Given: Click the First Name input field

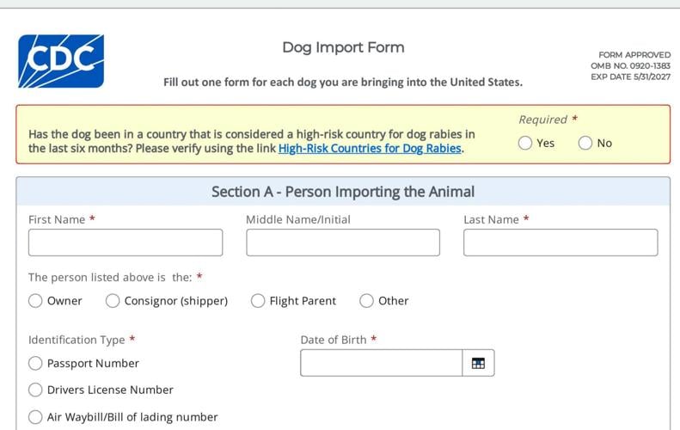Looking at the screenshot, I should pos(126,243).
